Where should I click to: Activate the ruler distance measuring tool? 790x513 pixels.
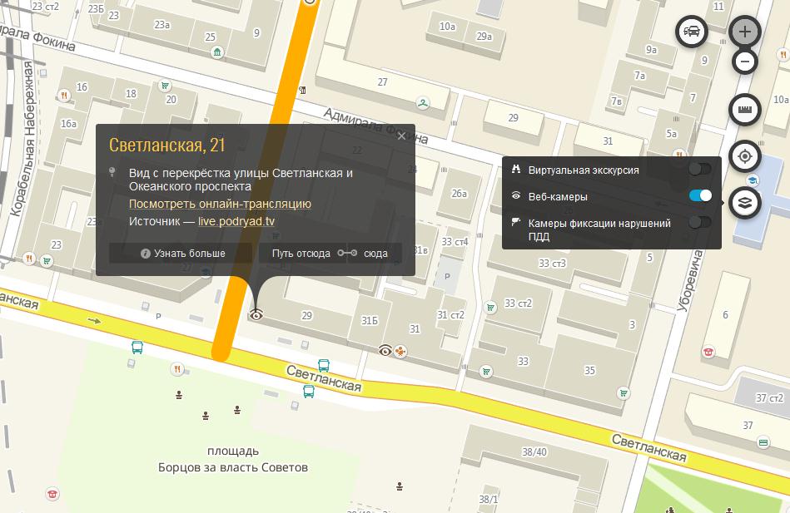coord(745,110)
